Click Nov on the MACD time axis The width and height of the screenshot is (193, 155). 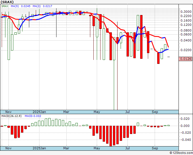9,148
